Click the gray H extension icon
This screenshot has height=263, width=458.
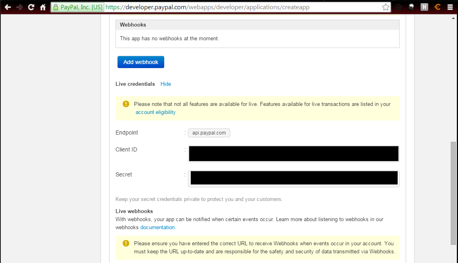[424, 7]
